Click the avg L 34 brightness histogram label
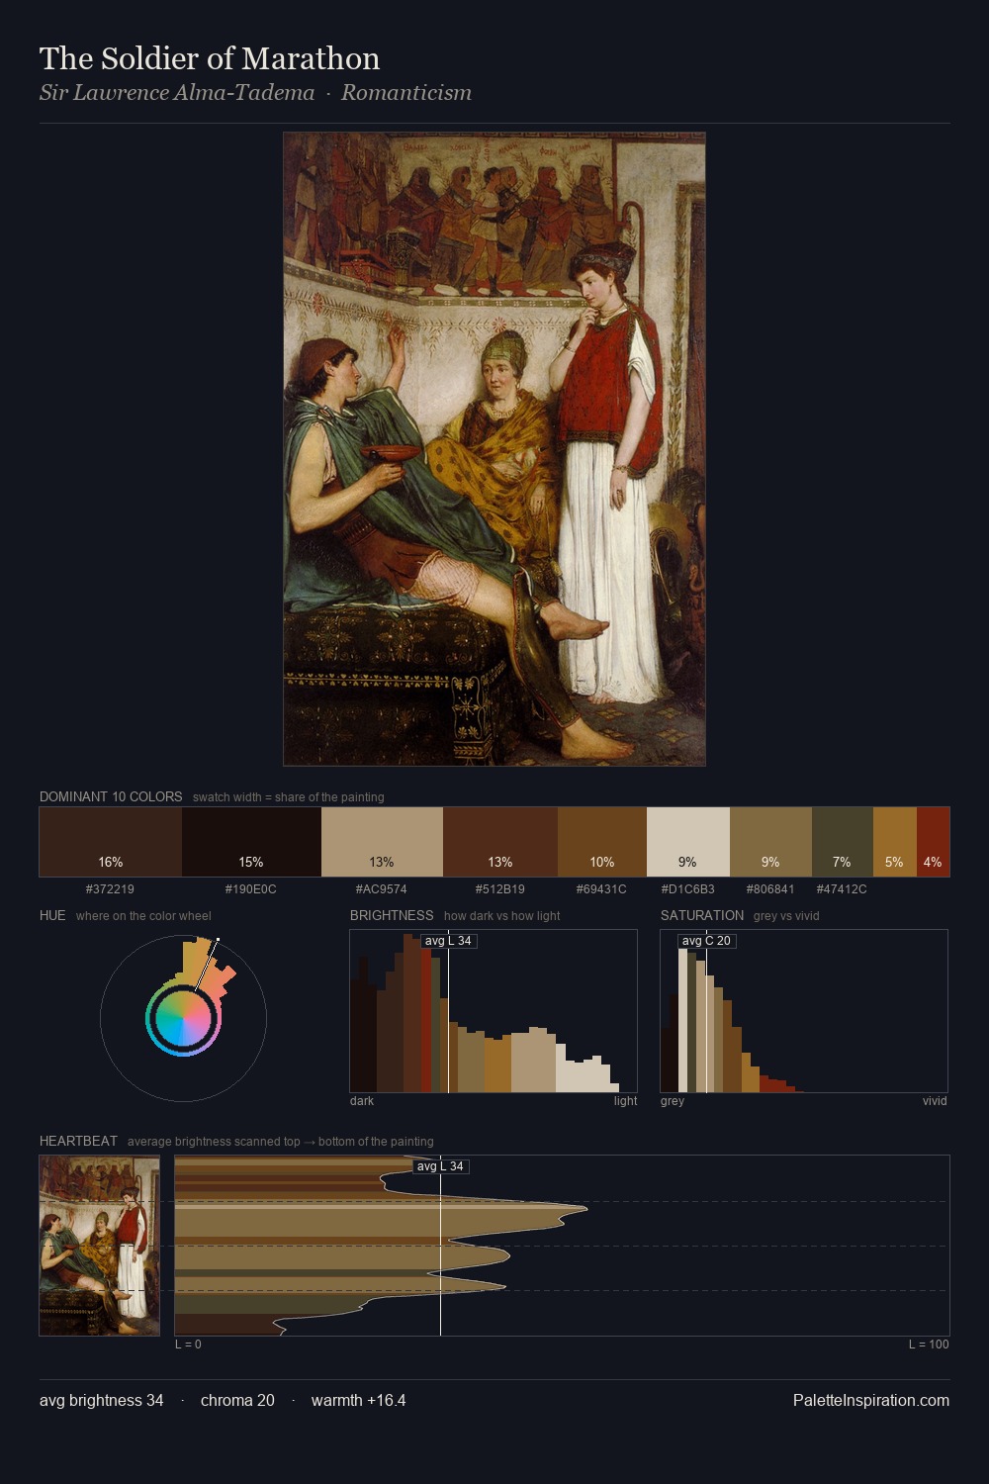The width and height of the screenshot is (989, 1484). [x=449, y=941]
